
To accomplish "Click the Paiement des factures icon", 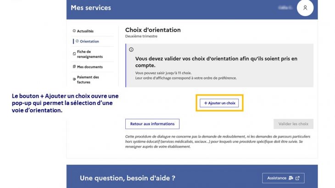I will [x=74, y=79].
